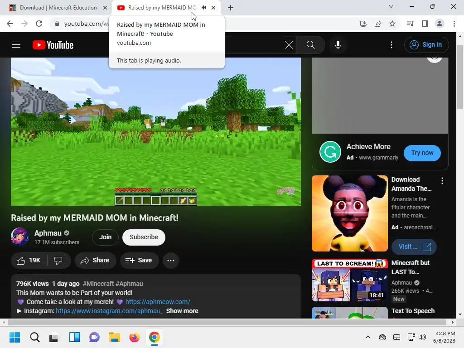Click the horizontal page scrollbar
This screenshot has width=464, height=348.
click(x=227, y=322)
